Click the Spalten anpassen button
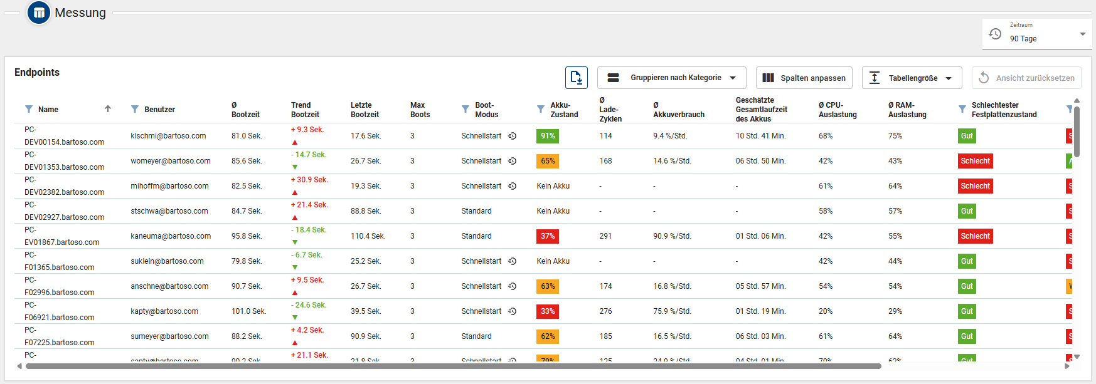This screenshot has height=384, width=1096. click(x=804, y=78)
